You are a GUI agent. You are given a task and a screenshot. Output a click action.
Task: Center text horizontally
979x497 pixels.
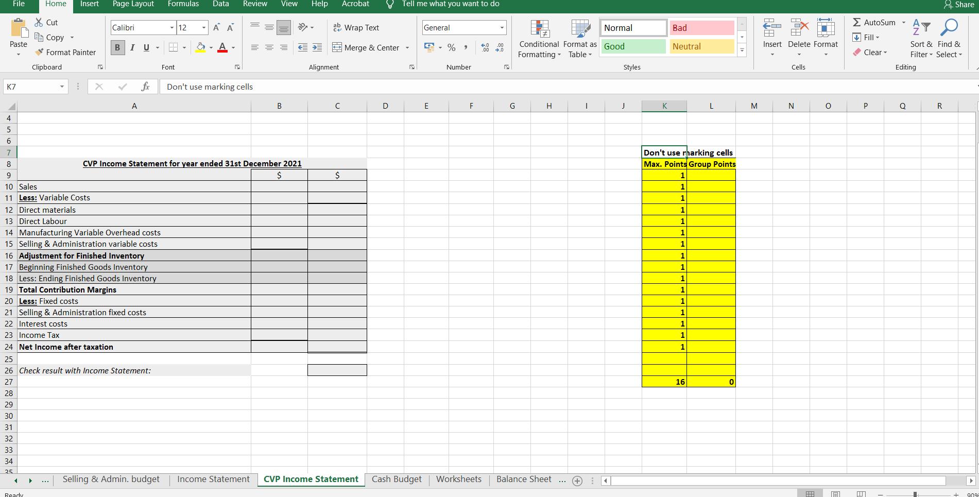point(269,47)
